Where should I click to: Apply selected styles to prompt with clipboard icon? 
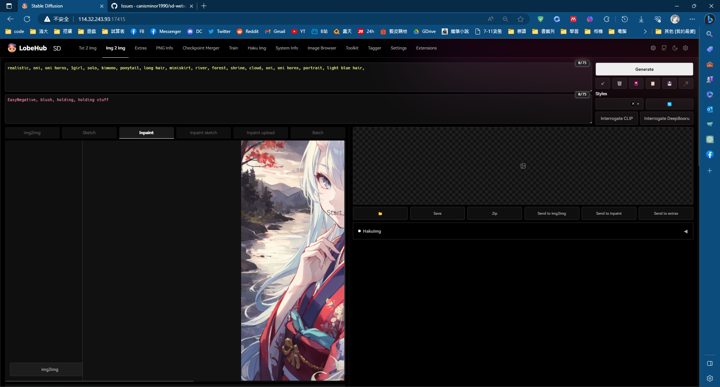point(652,84)
